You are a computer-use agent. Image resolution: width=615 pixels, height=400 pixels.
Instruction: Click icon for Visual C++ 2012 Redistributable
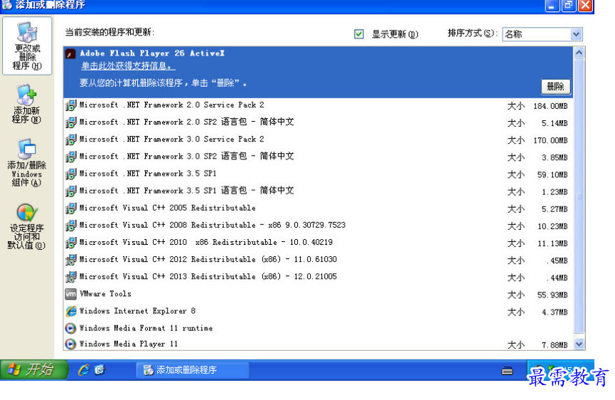[70, 260]
